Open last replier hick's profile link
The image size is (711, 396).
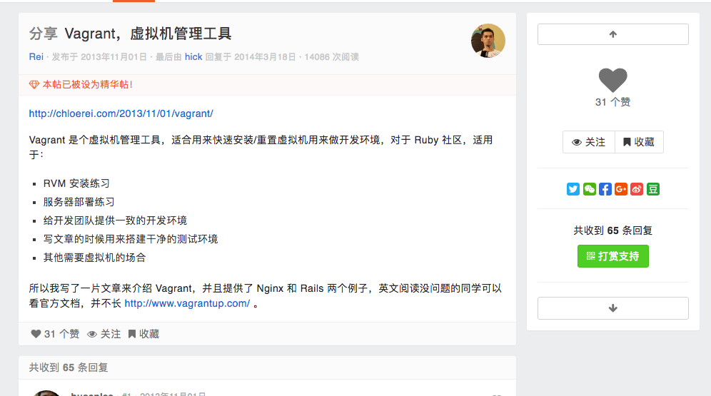point(193,56)
